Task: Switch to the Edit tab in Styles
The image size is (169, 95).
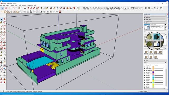Action: coord(149,32)
